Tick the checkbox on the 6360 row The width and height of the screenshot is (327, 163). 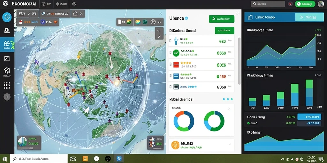coord(171,53)
